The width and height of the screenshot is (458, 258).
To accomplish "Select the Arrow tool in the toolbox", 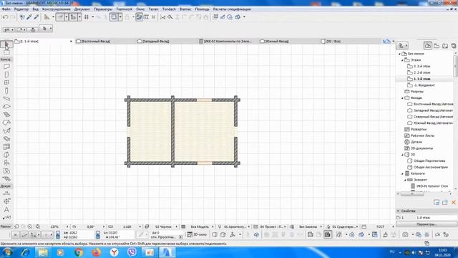I will click(x=6, y=44).
